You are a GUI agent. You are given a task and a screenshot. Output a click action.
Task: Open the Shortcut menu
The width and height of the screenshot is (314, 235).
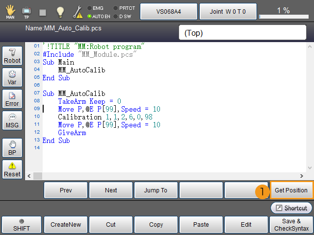(x=291, y=208)
